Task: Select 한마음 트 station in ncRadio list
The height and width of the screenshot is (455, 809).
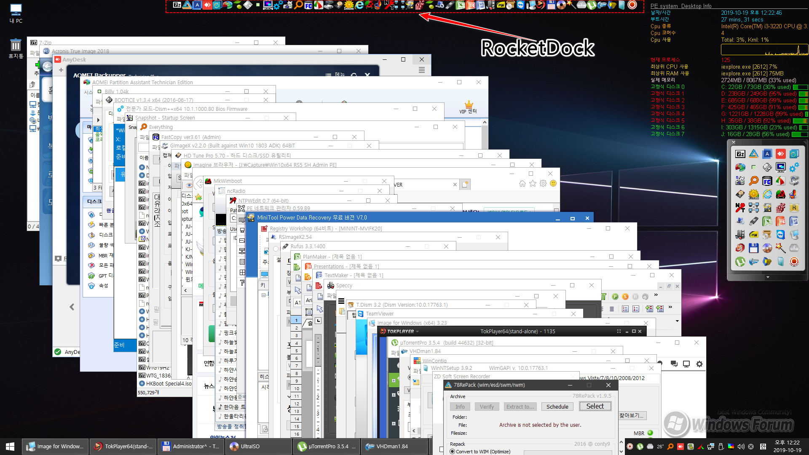Action: [231, 407]
